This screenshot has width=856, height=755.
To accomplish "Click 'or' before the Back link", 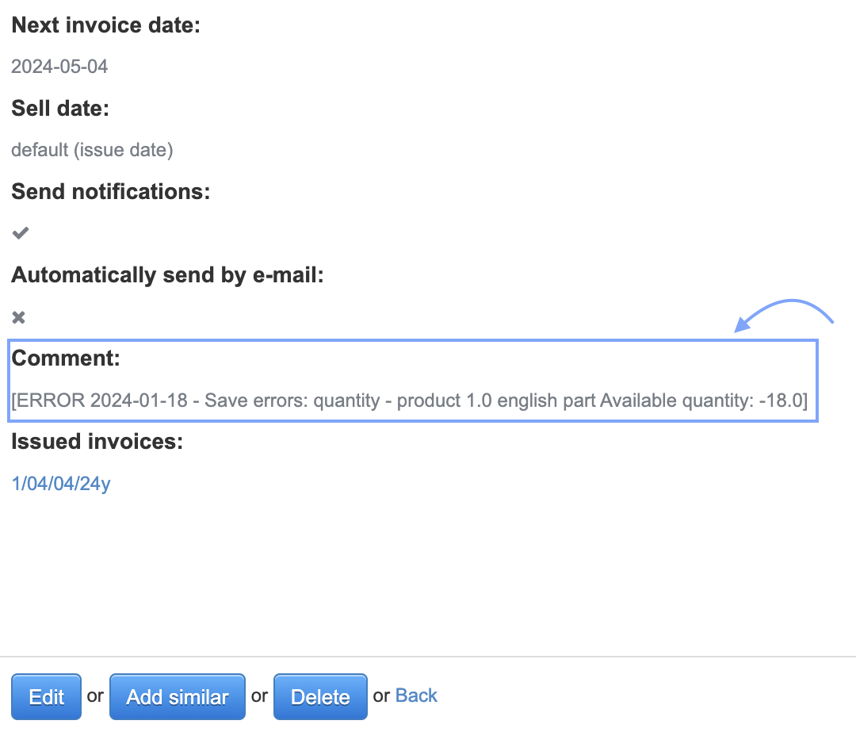I will pos(382,696).
